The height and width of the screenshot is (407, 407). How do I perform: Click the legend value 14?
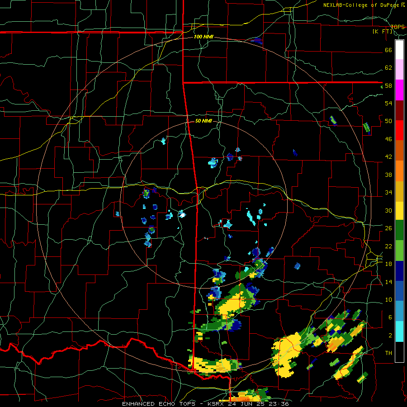point(388,282)
